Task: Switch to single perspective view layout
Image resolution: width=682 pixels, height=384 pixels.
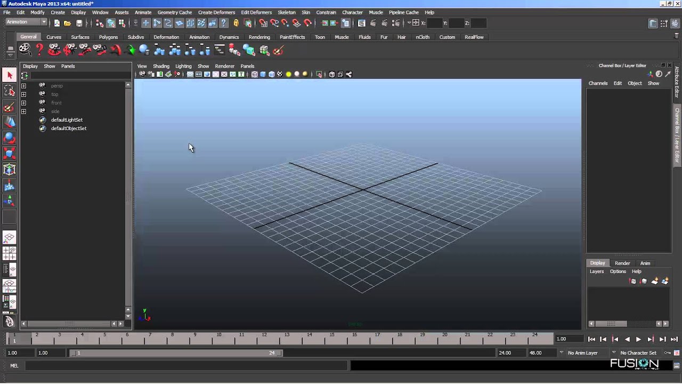Action: (x=9, y=238)
